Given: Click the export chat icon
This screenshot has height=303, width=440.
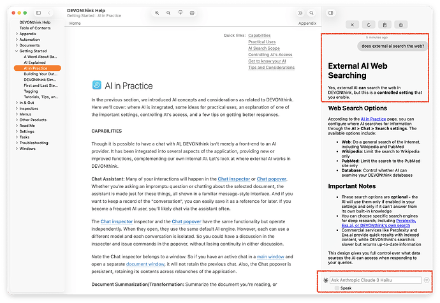Looking at the screenshot, I should tap(401, 24).
